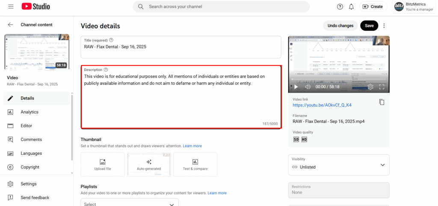This screenshot has width=438, height=206.
Task: Open the notifications bell
Action: point(351,6)
